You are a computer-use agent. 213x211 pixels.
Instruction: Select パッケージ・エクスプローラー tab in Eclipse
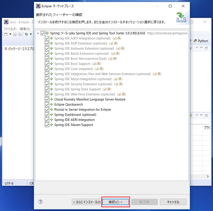pos(20,49)
